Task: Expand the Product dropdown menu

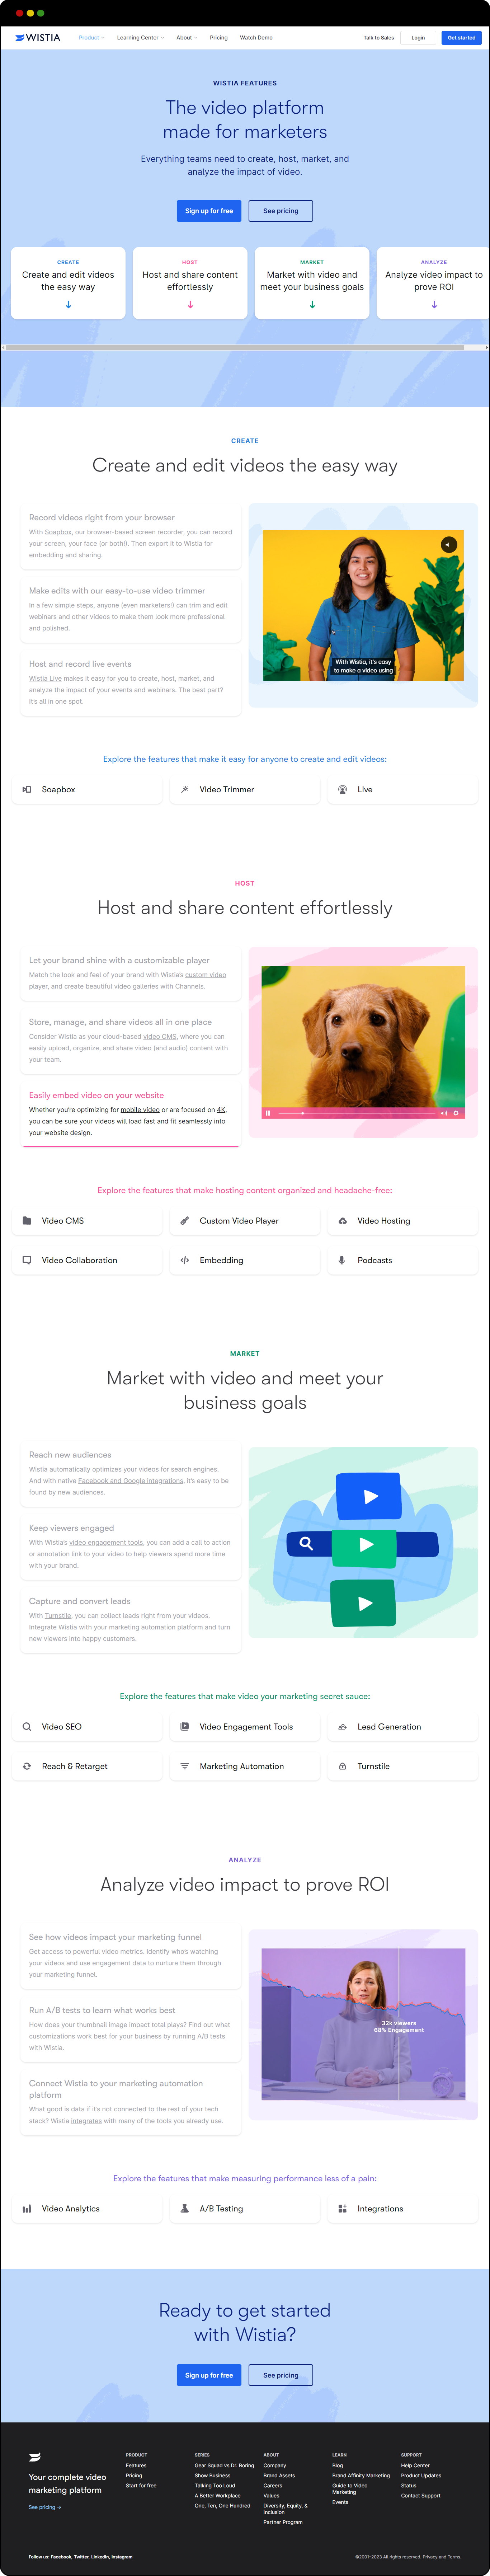Action: [x=91, y=38]
